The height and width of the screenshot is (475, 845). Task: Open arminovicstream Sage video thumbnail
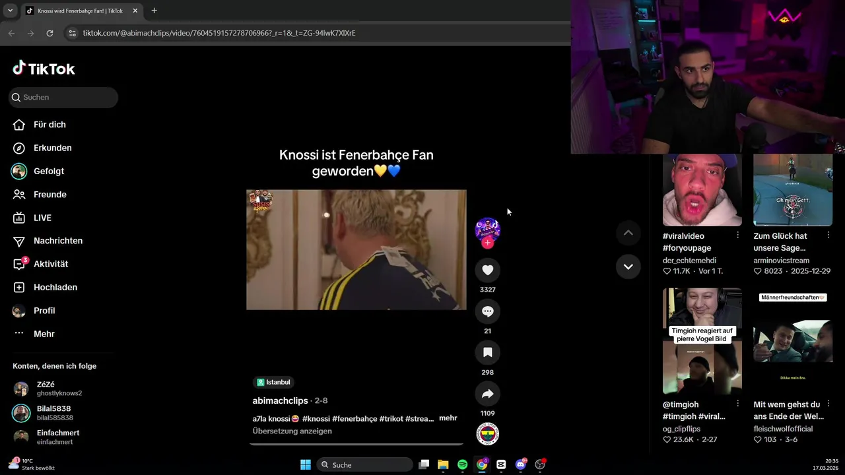point(793,190)
